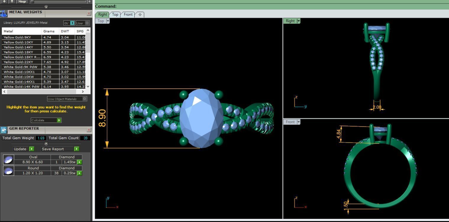This screenshot has height=222, width=449.
Task: Click the Update button
Action: 24,149
